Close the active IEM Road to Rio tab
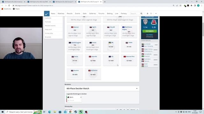The height and width of the screenshot is (114, 204). (x=101, y=2)
